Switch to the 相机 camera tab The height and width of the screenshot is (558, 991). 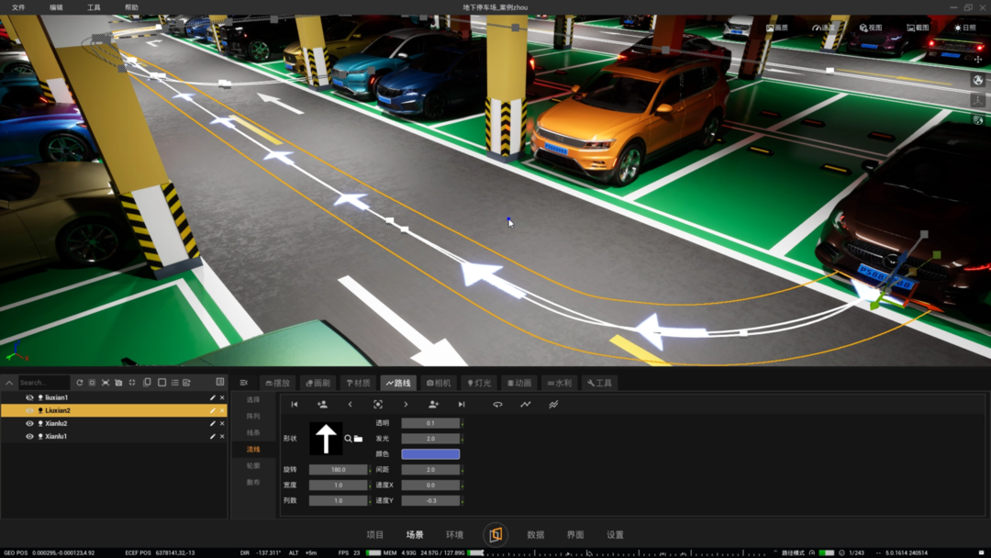[439, 383]
